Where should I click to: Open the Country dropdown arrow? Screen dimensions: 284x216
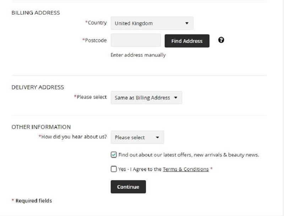pyautogui.click(x=187, y=23)
